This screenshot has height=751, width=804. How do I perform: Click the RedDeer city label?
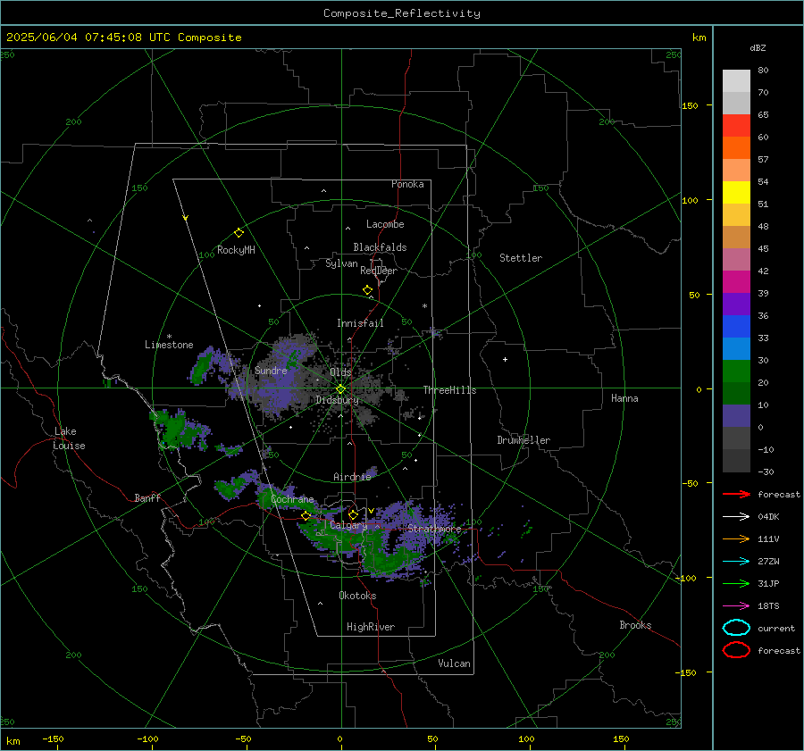379,271
